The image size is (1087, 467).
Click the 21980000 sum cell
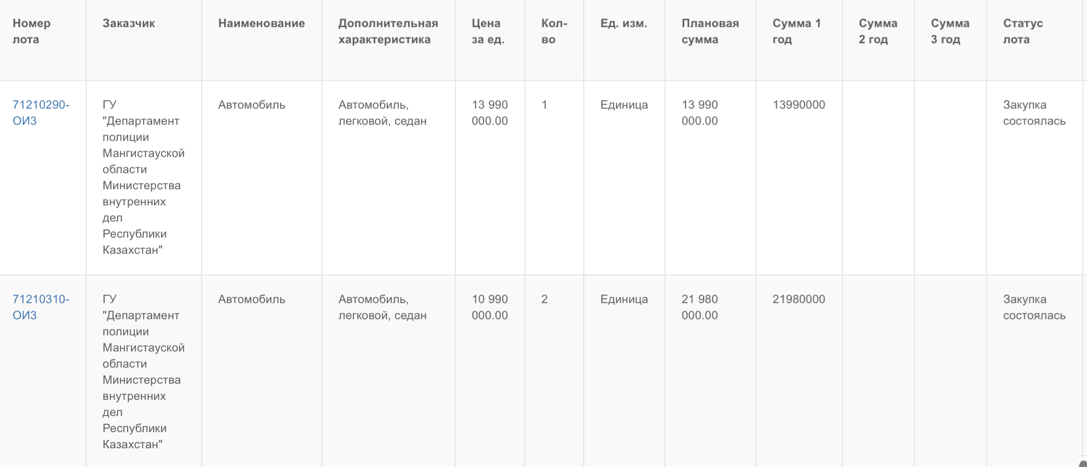point(798,299)
